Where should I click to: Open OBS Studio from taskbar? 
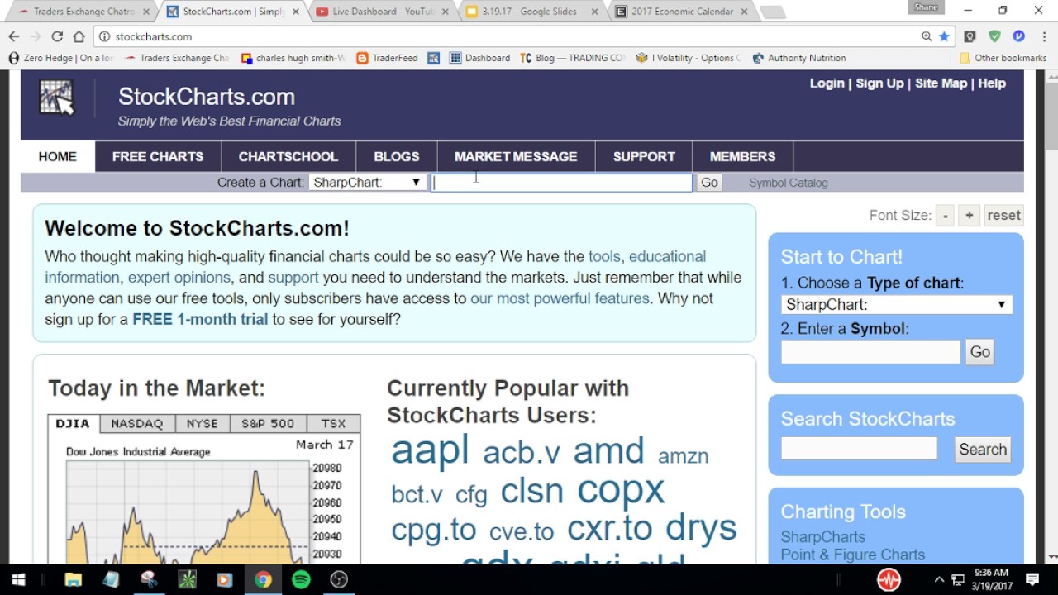point(339,579)
